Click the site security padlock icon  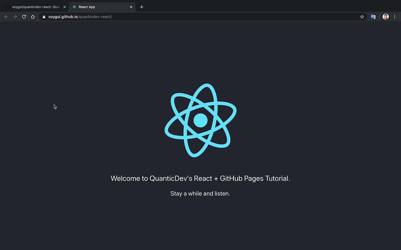click(44, 17)
